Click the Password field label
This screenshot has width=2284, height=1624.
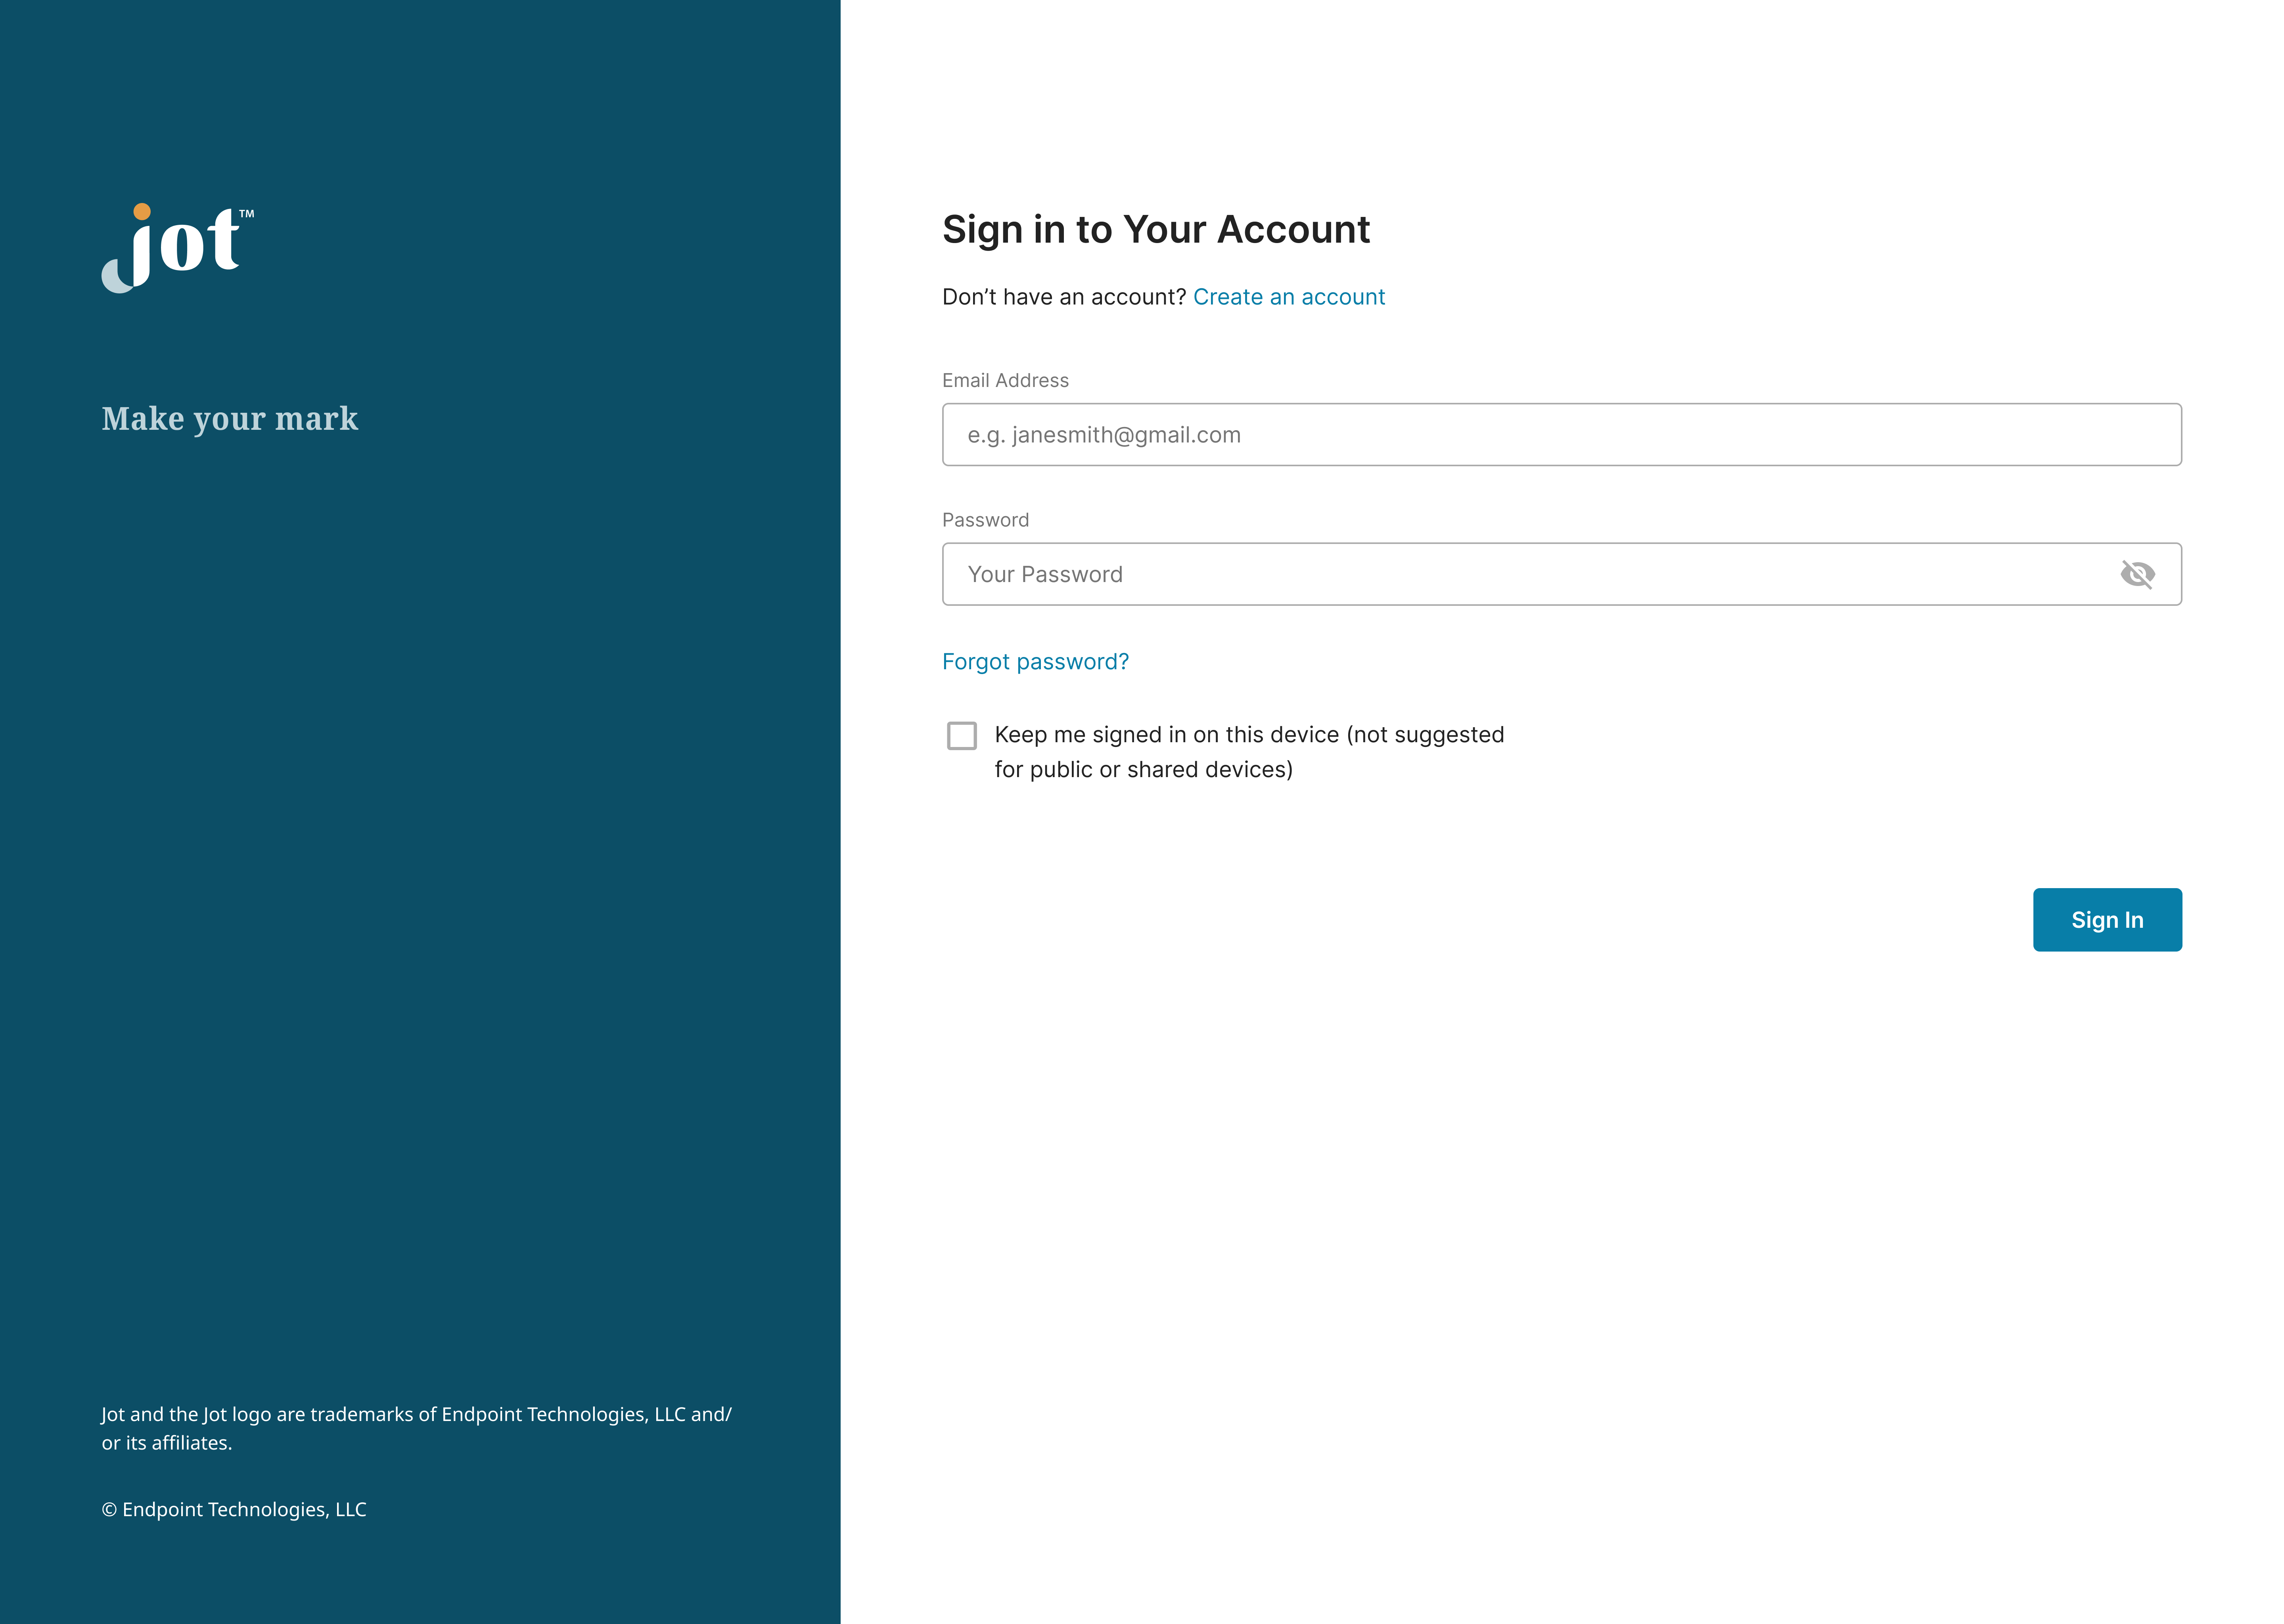[985, 520]
